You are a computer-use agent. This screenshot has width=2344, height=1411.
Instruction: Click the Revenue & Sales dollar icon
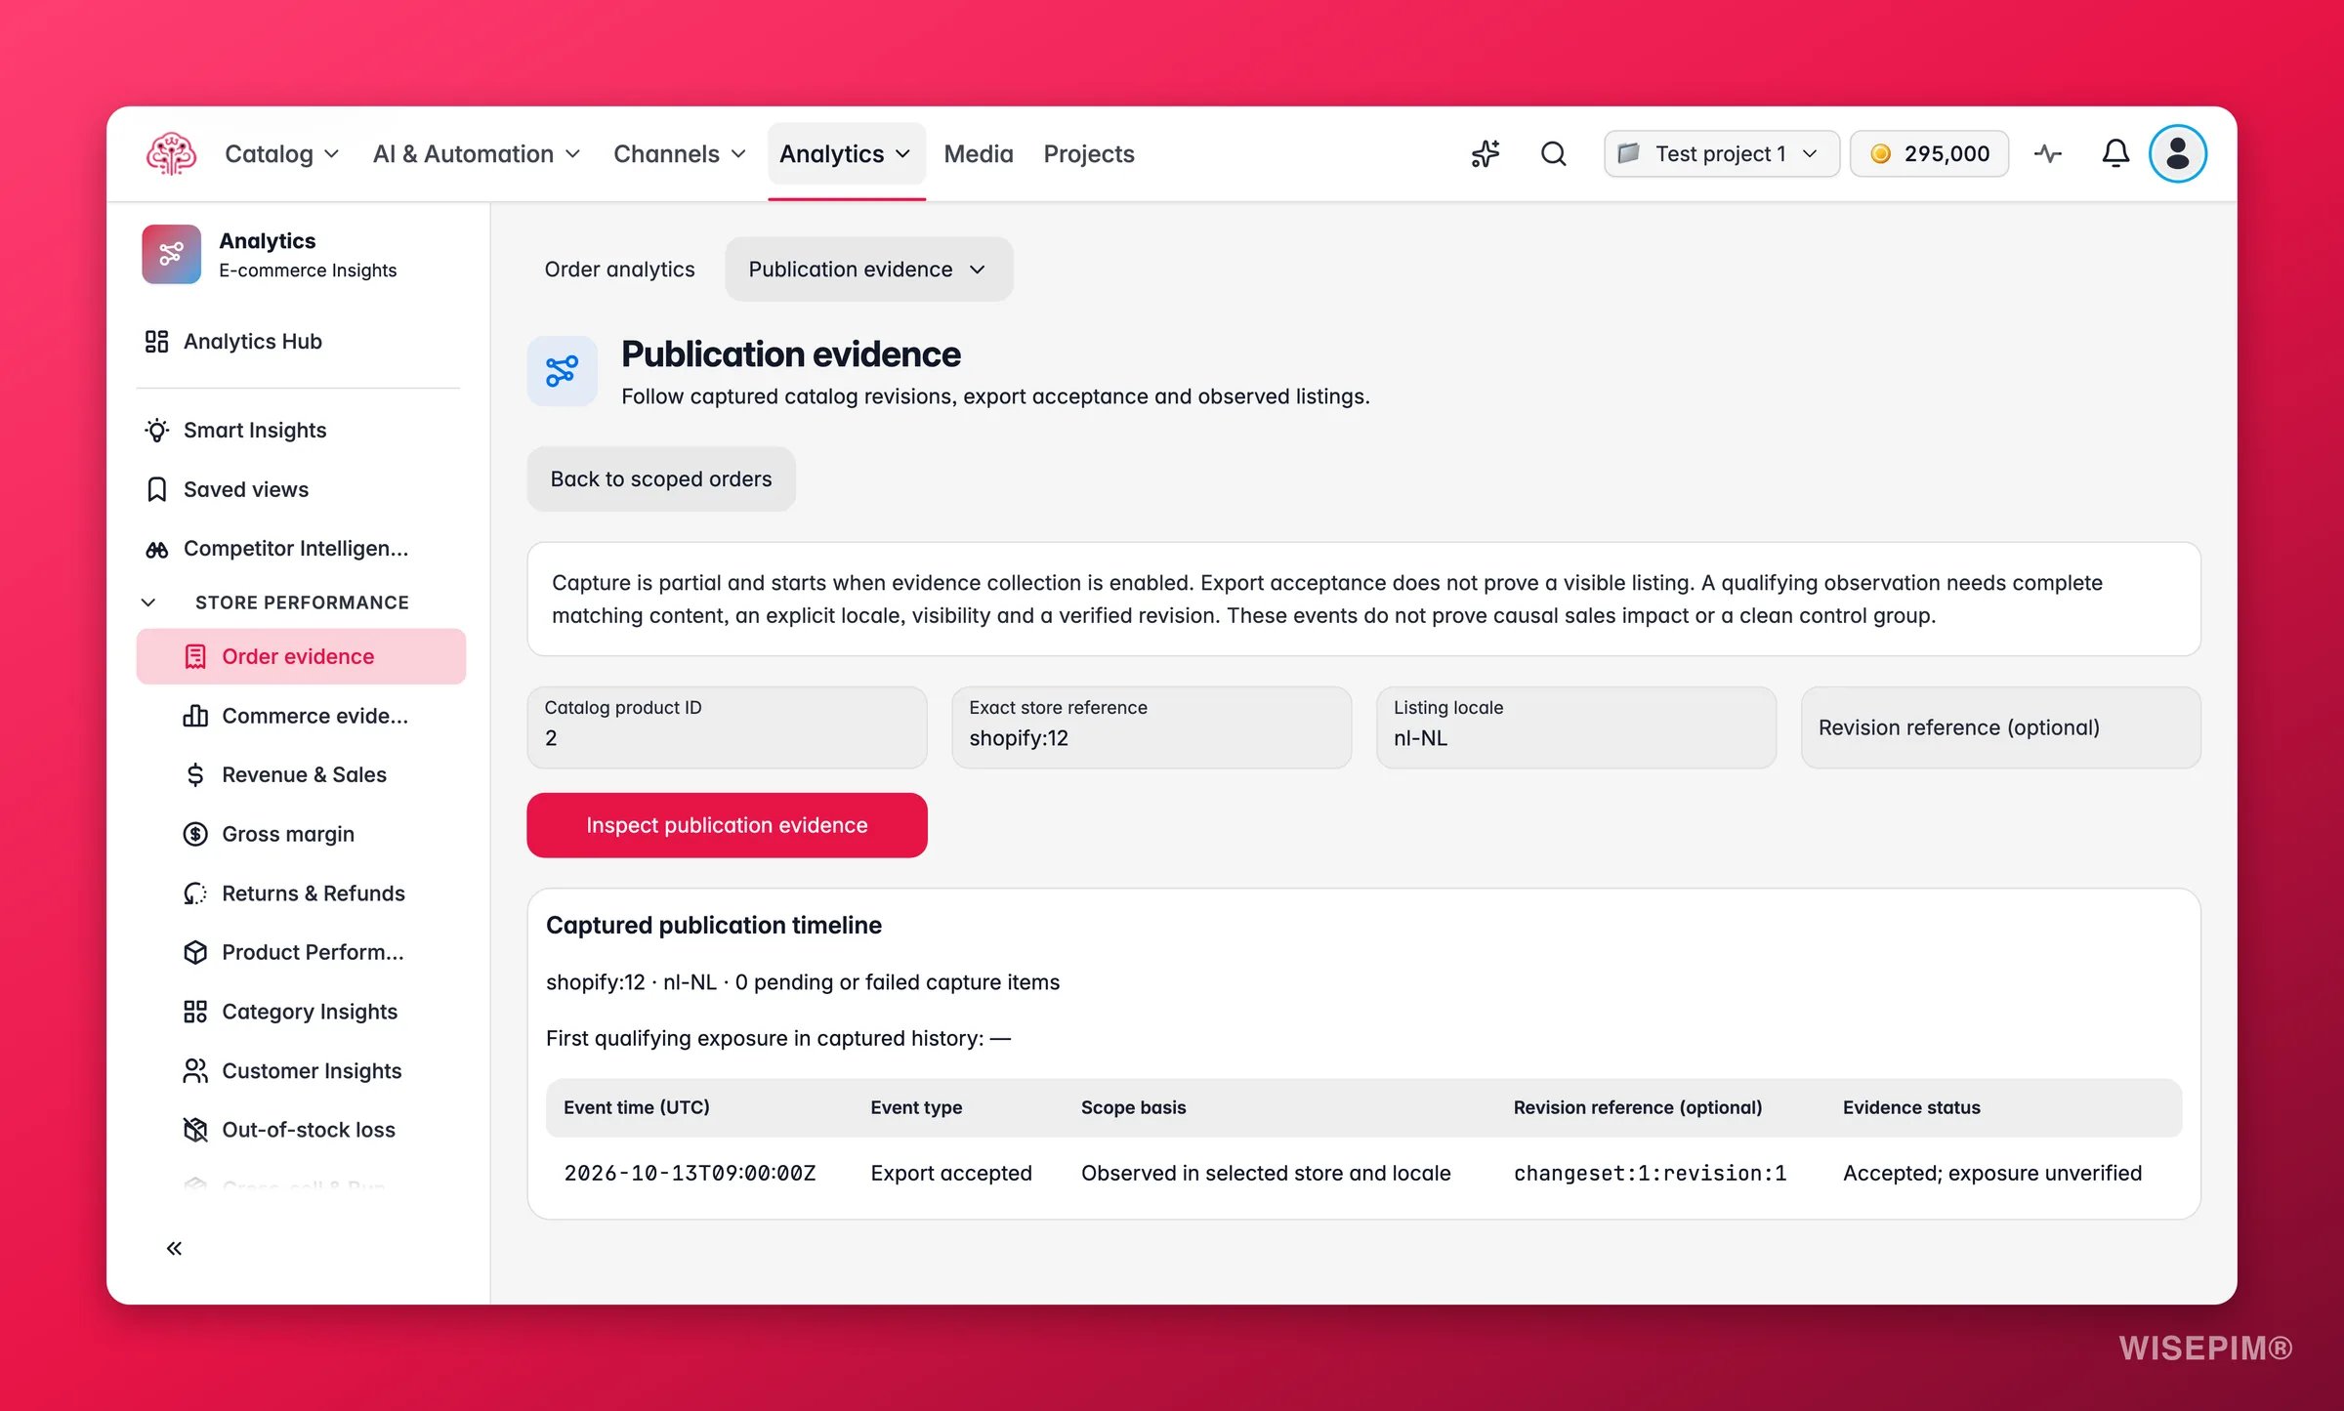pyautogui.click(x=195, y=774)
